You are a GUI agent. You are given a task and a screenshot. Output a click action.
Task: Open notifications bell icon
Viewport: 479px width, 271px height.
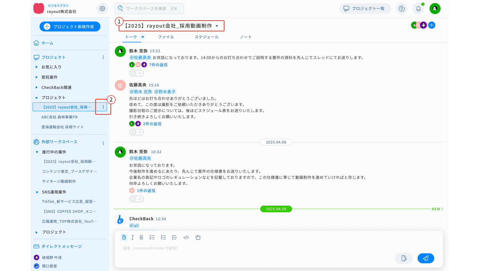tap(418, 9)
